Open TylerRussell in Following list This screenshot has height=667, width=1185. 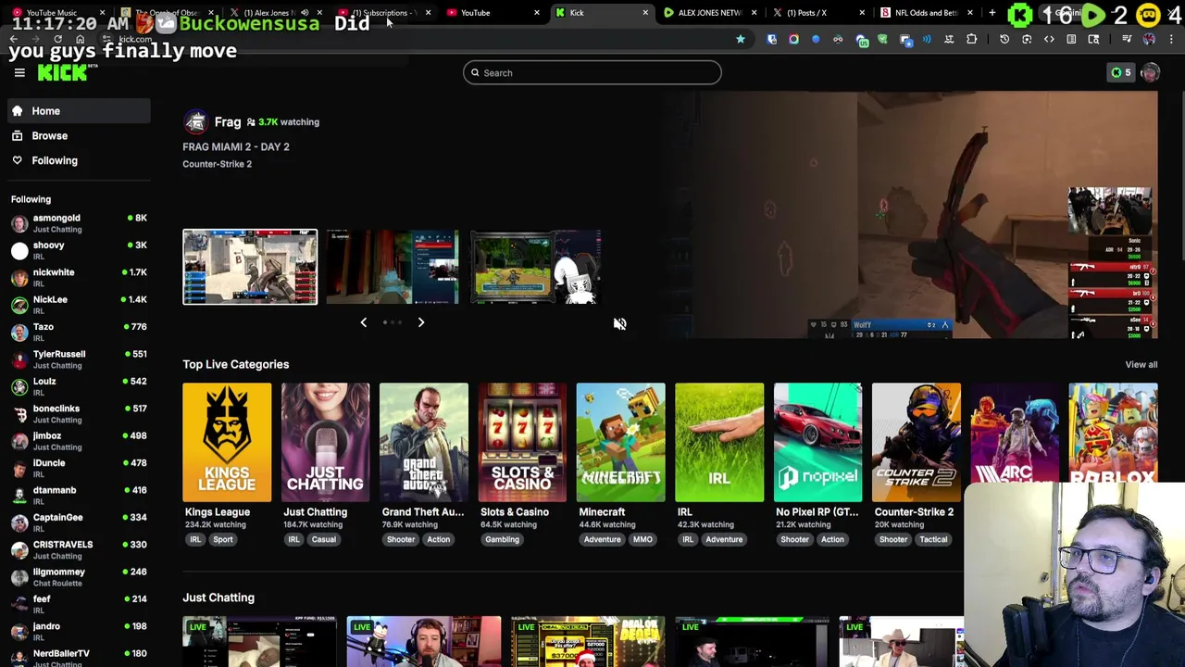[x=79, y=359]
